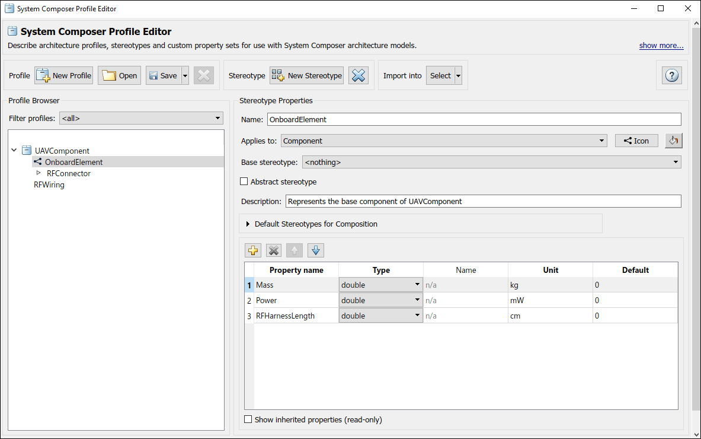Open Type dropdown for Power property
This screenshot has height=439, width=701.
coord(380,300)
